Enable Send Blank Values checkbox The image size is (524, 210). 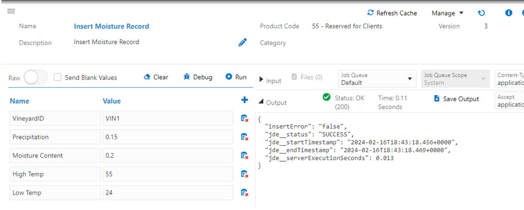pyautogui.click(x=58, y=78)
